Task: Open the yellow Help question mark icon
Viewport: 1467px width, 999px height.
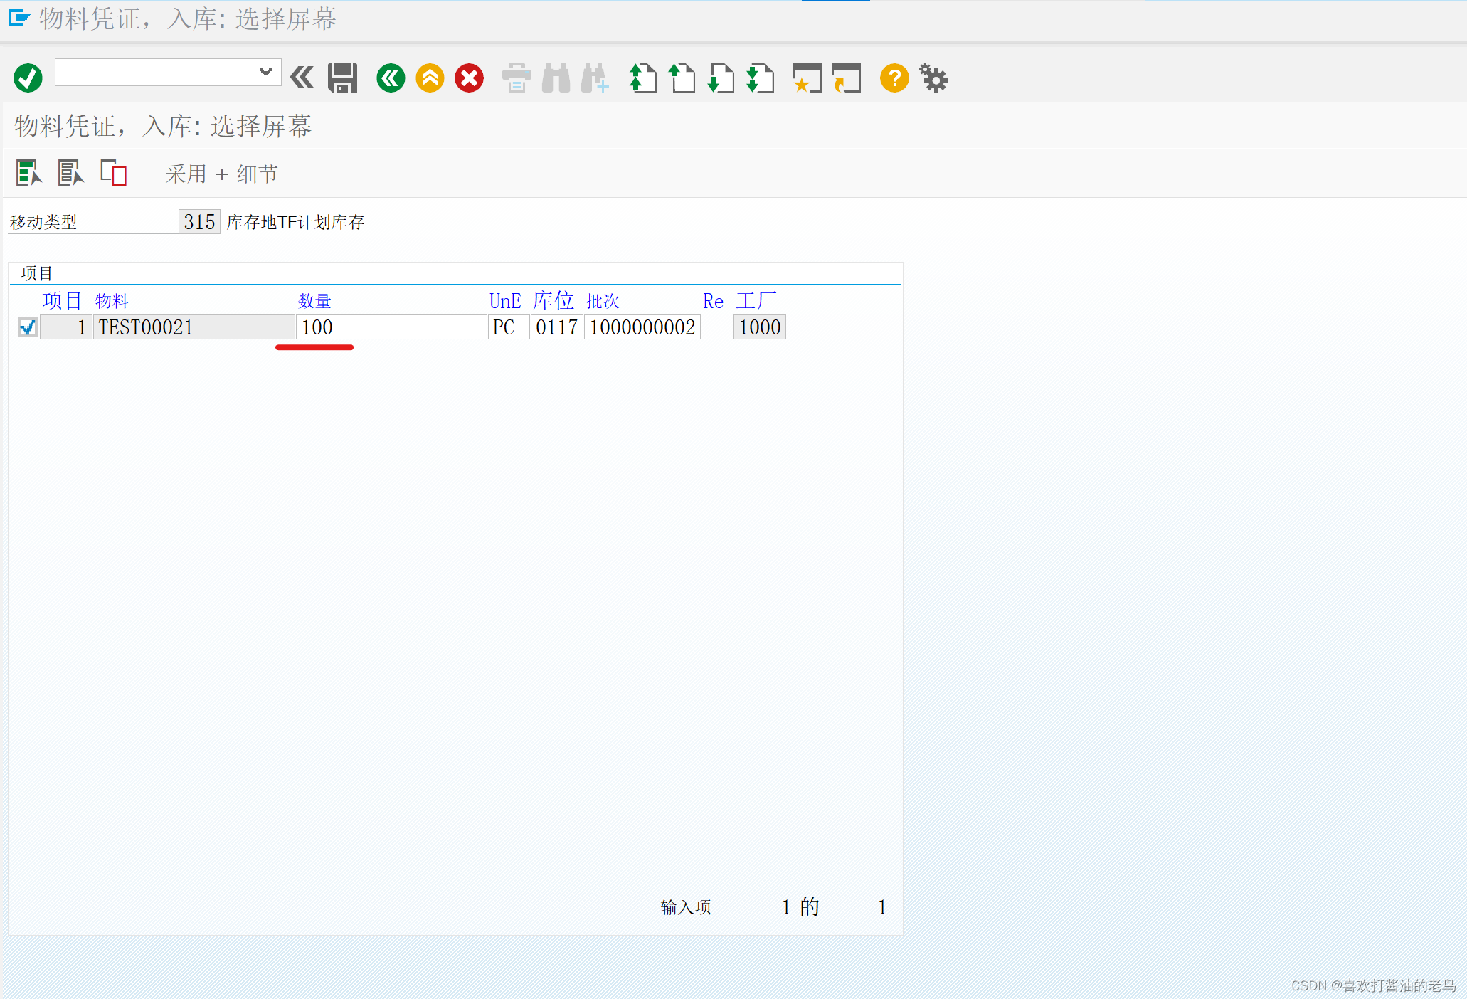Action: (x=894, y=78)
